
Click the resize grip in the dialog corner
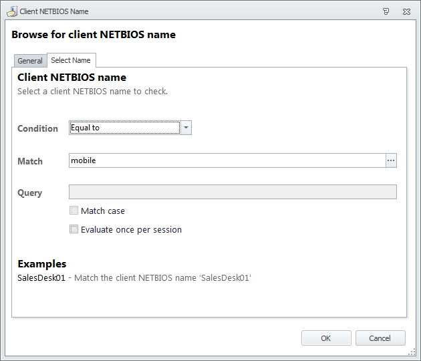tap(412, 352)
